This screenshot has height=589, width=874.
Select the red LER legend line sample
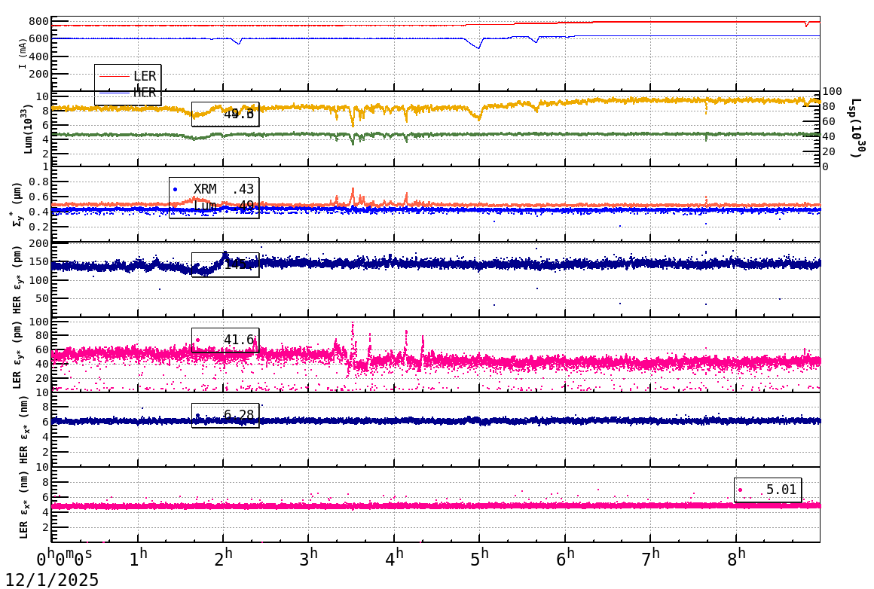click(x=114, y=76)
